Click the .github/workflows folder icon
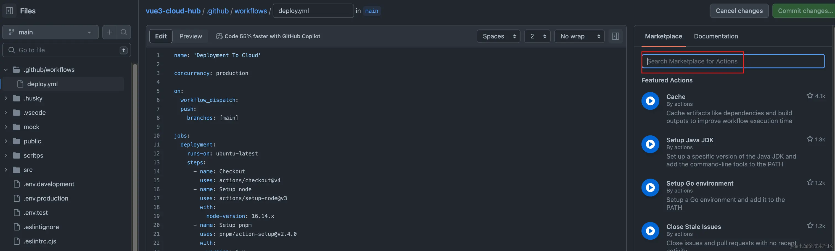The height and width of the screenshot is (251, 835). pyautogui.click(x=17, y=70)
